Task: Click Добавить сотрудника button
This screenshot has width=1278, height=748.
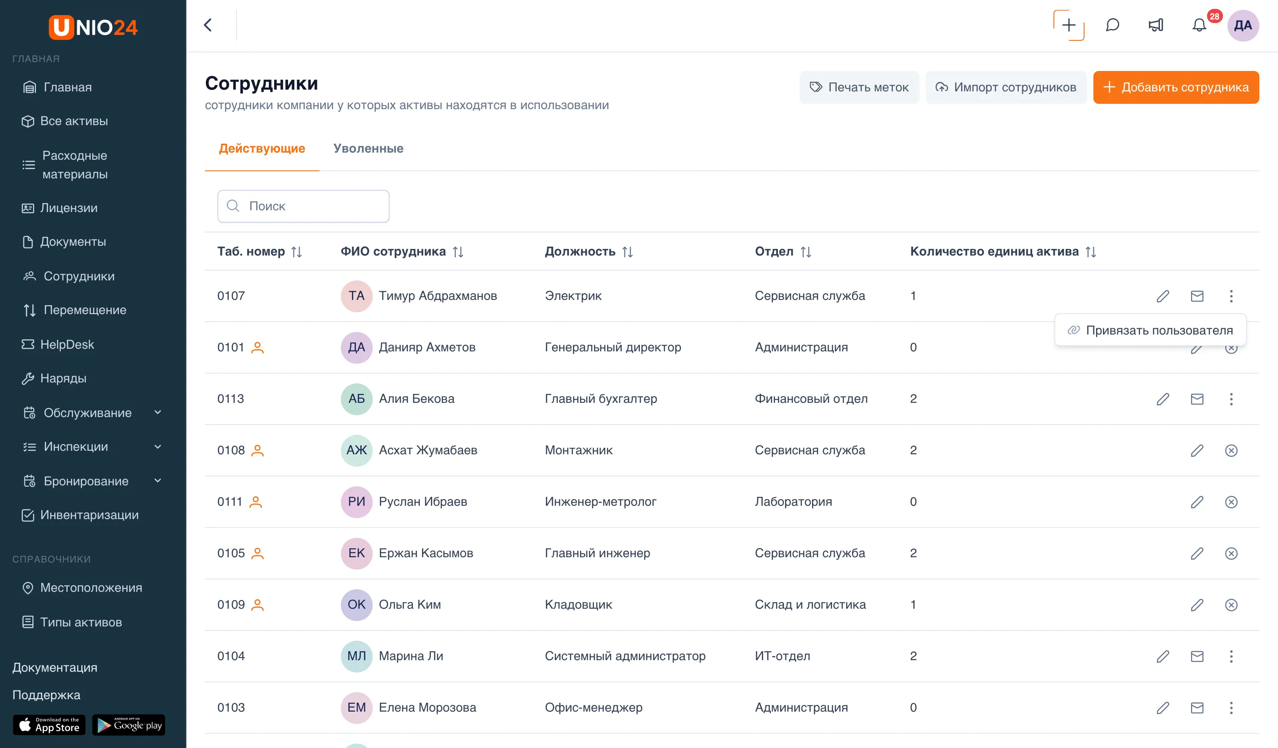Action: point(1176,87)
